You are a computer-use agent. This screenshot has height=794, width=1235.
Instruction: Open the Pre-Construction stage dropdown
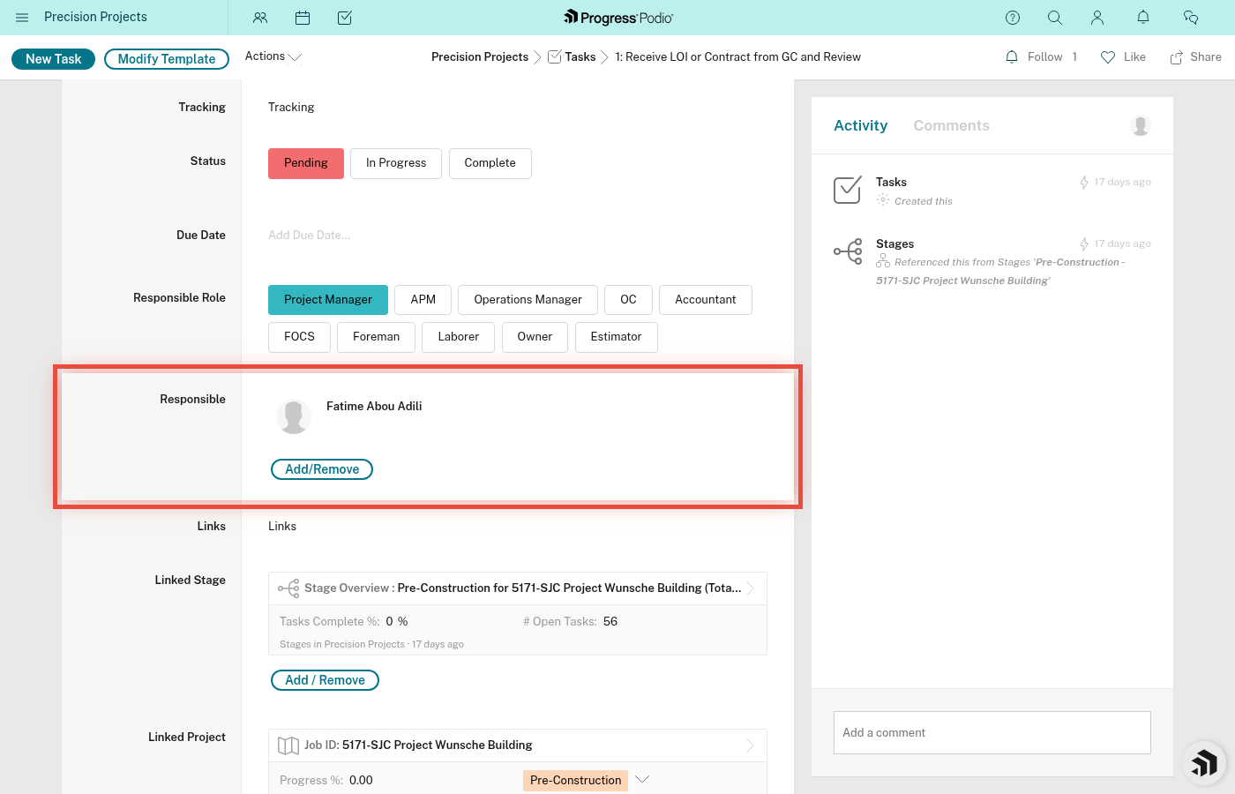(641, 780)
